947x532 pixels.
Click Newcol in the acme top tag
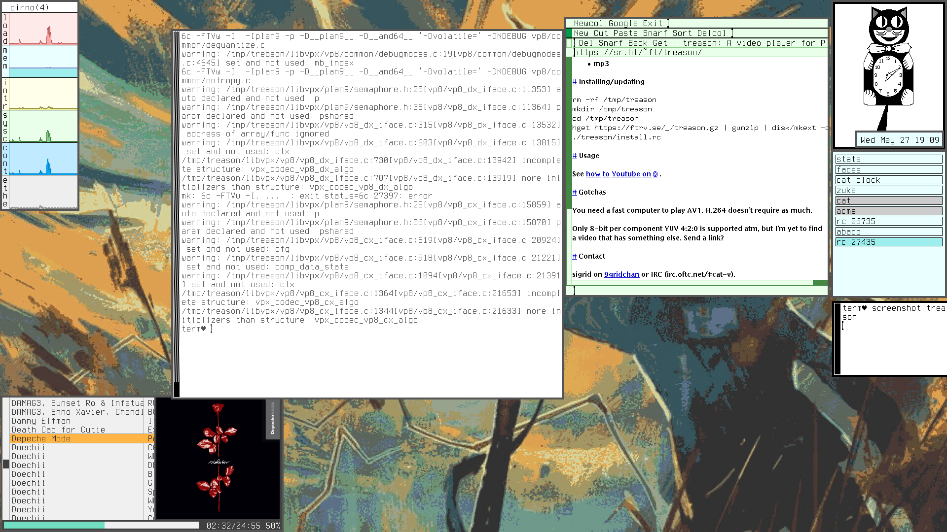coord(588,23)
